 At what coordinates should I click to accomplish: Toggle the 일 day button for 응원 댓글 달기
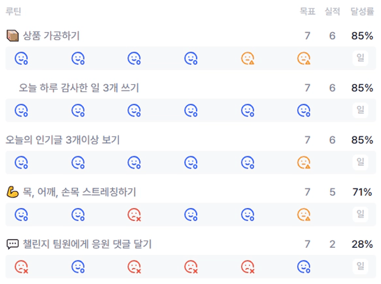pyautogui.click(x=360, y=266)
